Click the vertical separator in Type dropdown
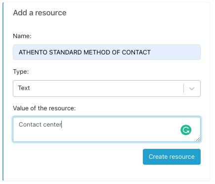Screen dimensions: 215x184 click(183, 89)
